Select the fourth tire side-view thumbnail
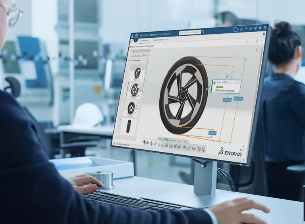 pyautogui.click(x=129, y=126)
